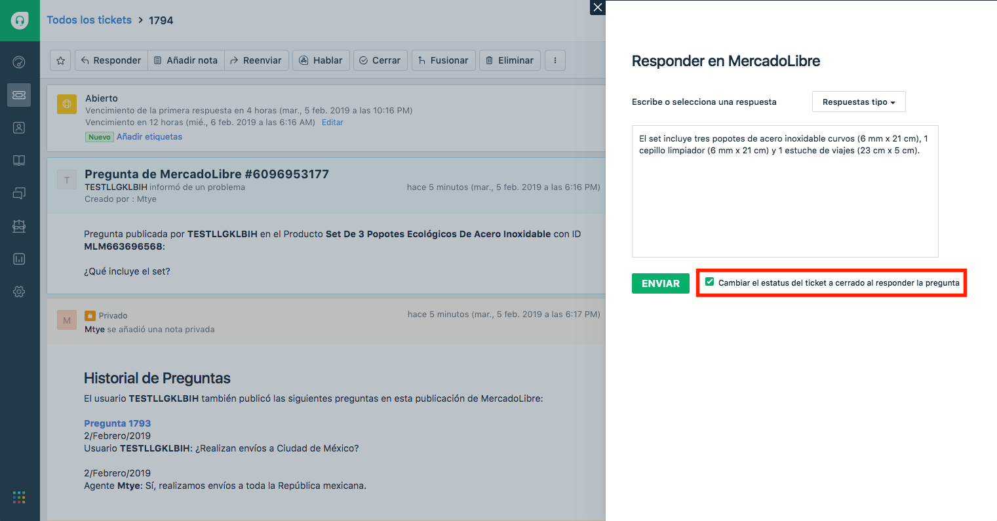Open the three-dot more actions menu
This screenshot has width=997, height=521.
tap(555, 60)
